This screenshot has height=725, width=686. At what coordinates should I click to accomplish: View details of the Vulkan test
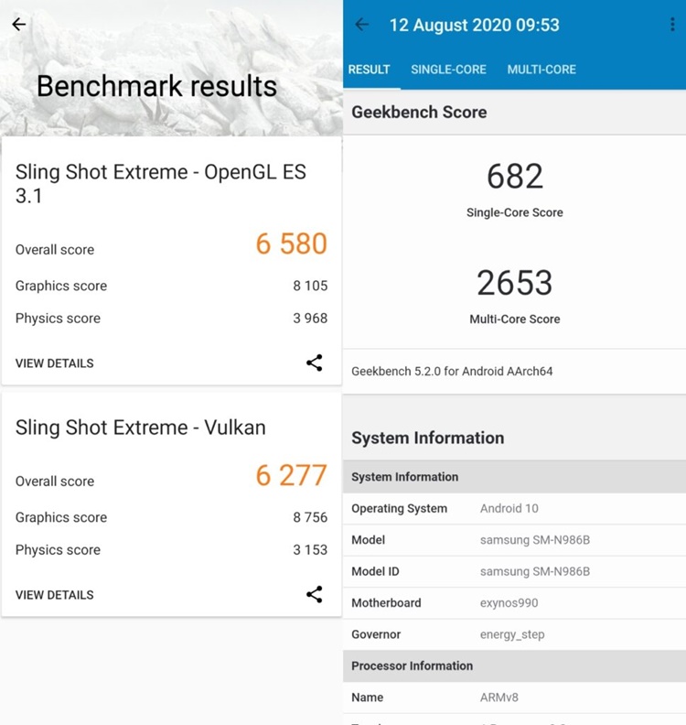click(55, 595)
